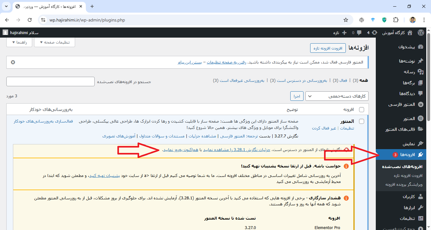Click هم‌اکنون به‌روز نمایید update link
Screen dimensions: 431x230
180,149
